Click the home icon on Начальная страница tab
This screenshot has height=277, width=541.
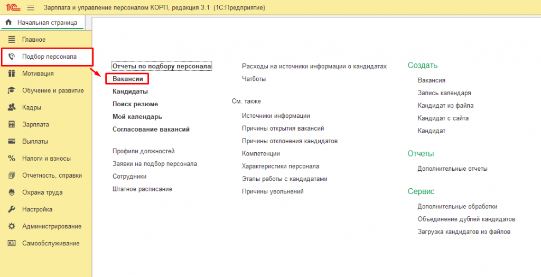click(8, 23)
